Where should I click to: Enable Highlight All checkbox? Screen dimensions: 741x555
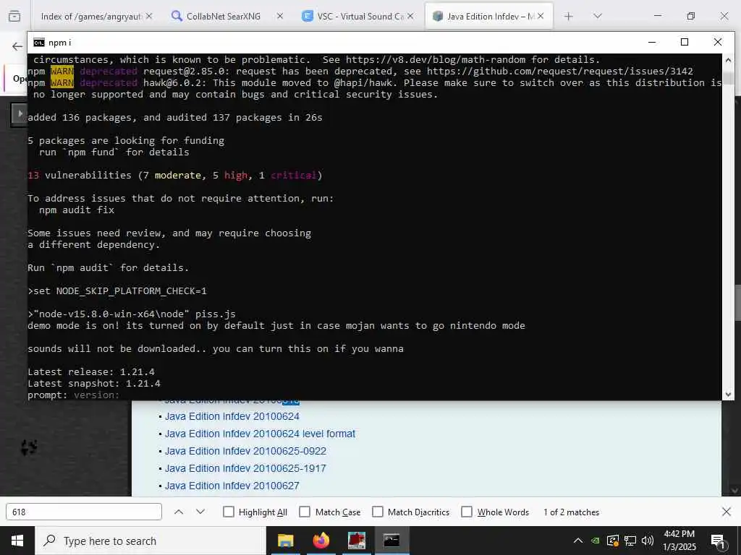(x=228, y=512)
